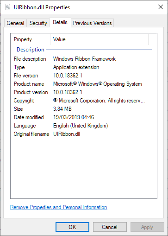The image size is (168, 236).
Task: Click the UIRibbon.dll file icon in title bar
Action: coord(7,7)
